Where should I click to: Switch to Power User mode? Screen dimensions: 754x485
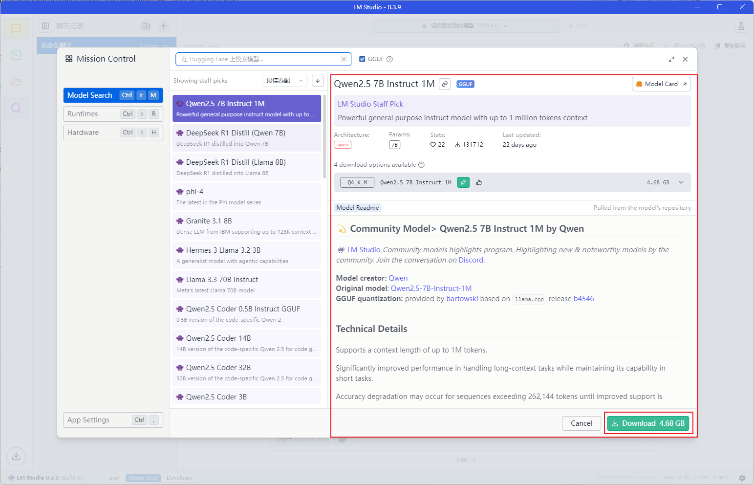[x=144, y=478]
